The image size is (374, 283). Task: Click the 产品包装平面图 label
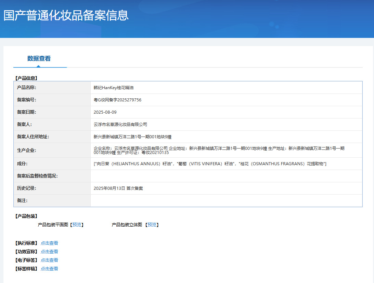[x=53, y=225]
